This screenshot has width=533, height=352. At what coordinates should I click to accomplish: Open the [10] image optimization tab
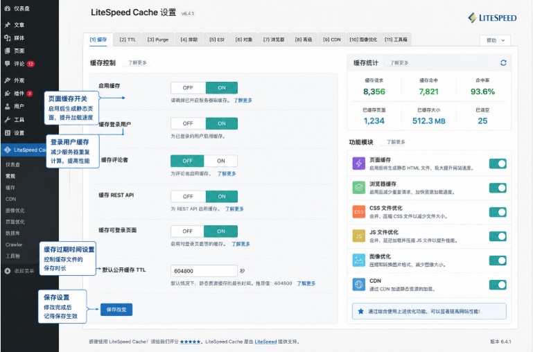(x=363, y=39)
